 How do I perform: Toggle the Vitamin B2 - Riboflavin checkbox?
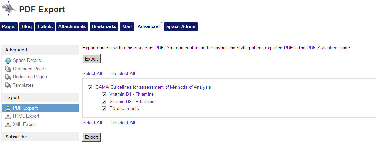pos(104,102)
